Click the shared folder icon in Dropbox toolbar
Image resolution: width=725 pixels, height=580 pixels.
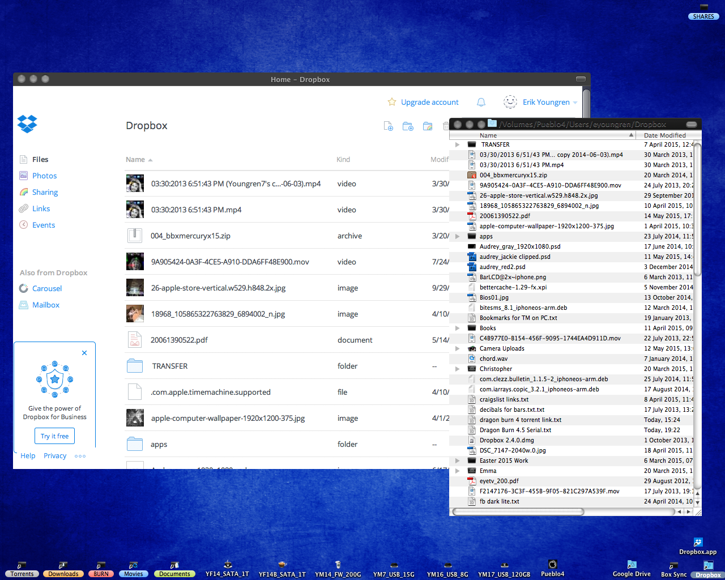428,126
